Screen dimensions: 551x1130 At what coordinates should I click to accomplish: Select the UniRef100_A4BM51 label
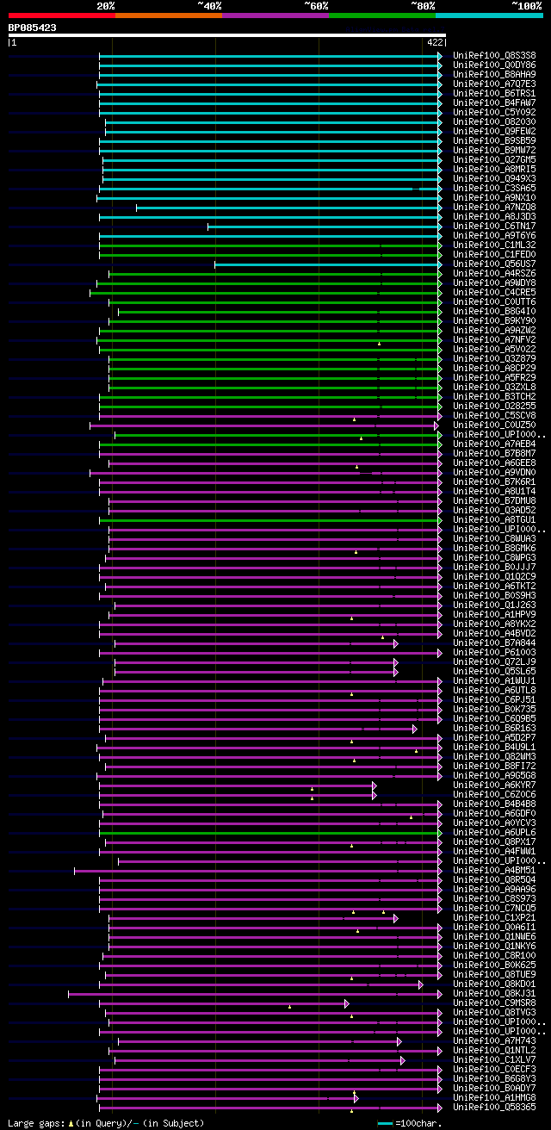click(494, 870)
